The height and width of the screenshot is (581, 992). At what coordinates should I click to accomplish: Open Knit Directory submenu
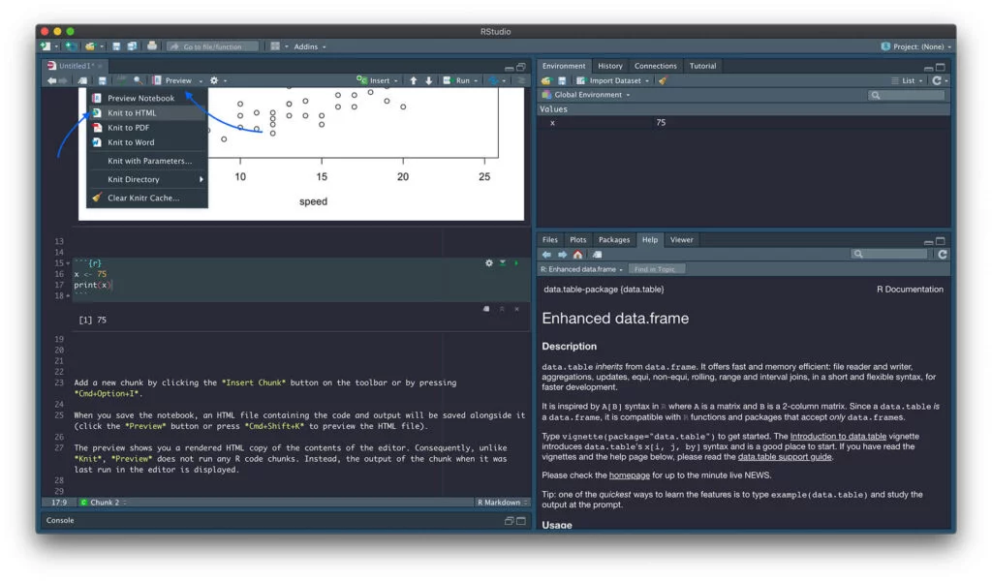pyautogui.click(x=147, y=179)
